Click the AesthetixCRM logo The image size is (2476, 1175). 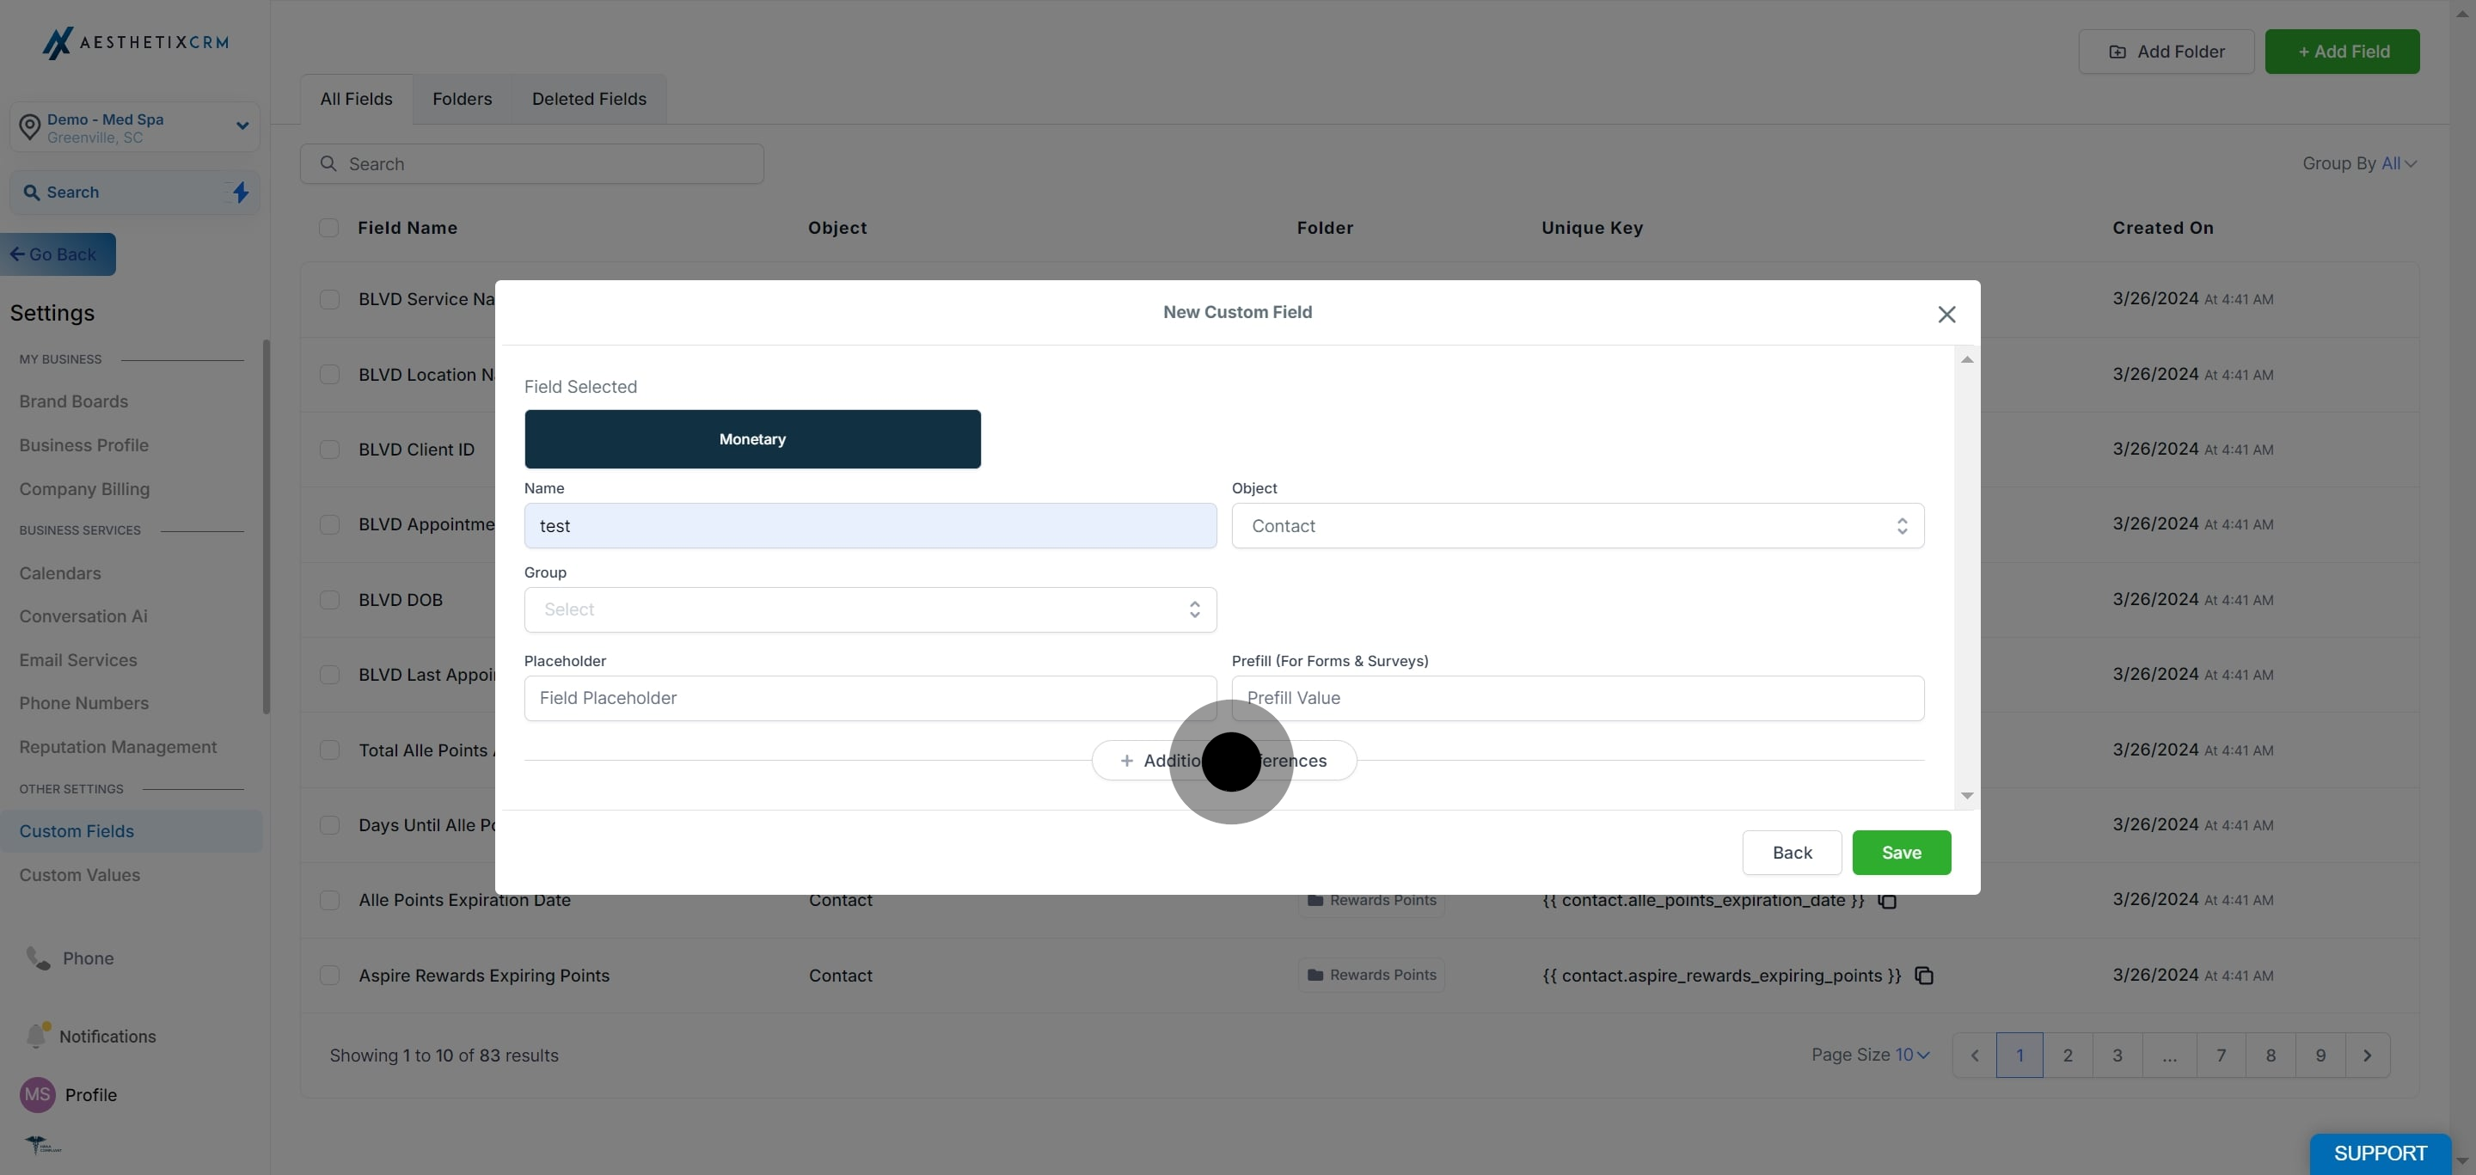136,42
